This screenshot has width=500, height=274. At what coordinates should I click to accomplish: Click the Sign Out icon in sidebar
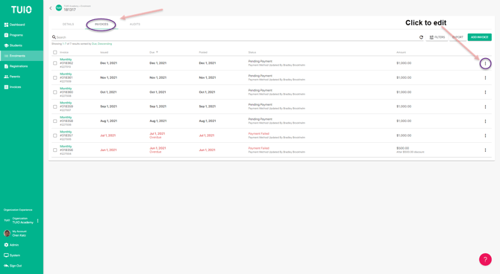pyautogui.click(x=6, y=266)
